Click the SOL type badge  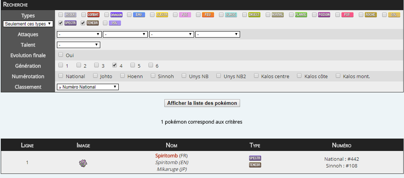[x=394, y=15]
